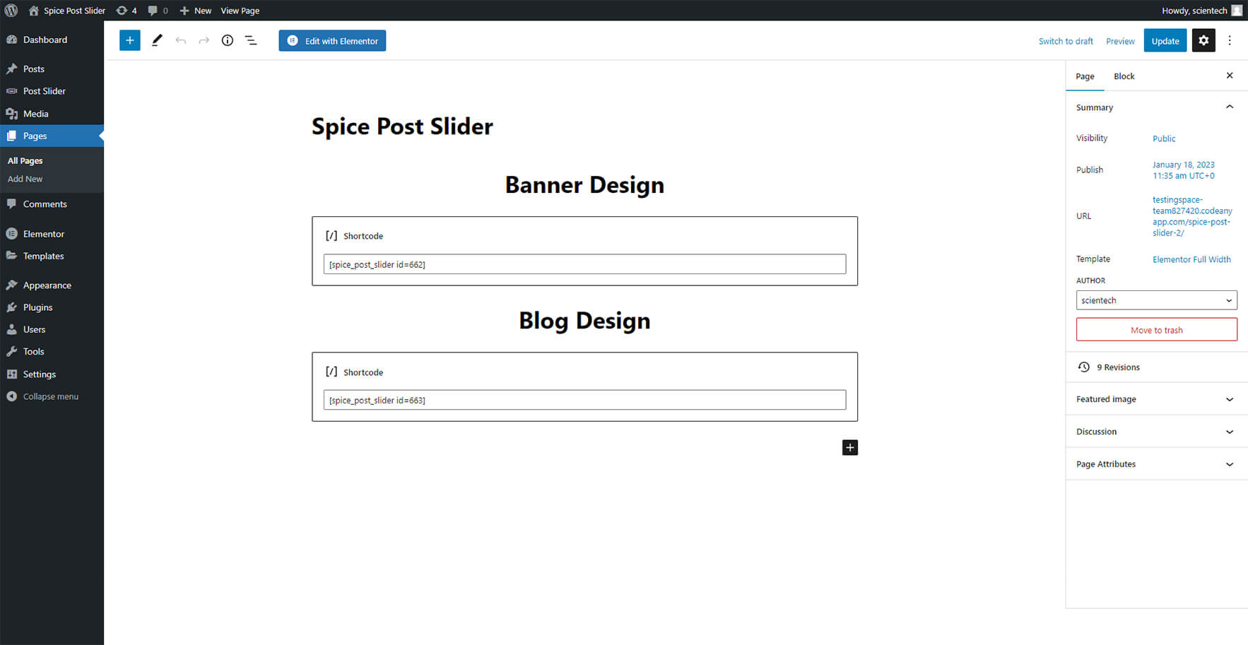Open the updates icon in admin bar
This screenshot has height=645, width=1248.
[126, 11]
